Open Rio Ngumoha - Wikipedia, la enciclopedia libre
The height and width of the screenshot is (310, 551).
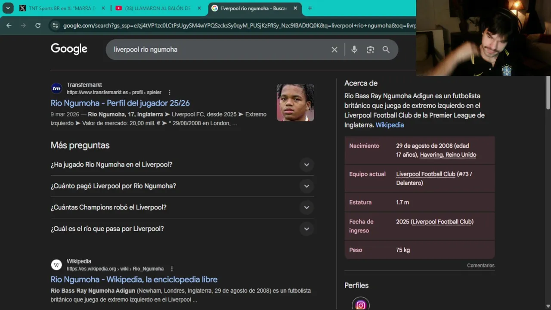(x=134, y=279)
